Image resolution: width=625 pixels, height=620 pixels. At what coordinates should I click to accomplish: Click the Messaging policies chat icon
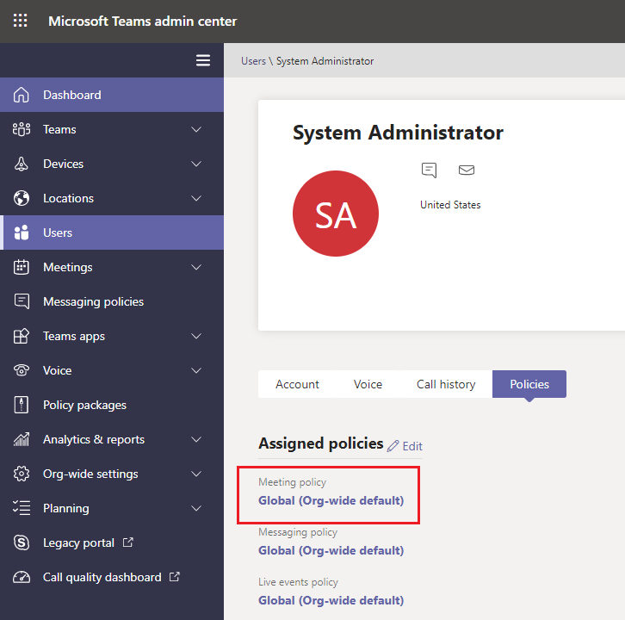(x=22, y=301)
